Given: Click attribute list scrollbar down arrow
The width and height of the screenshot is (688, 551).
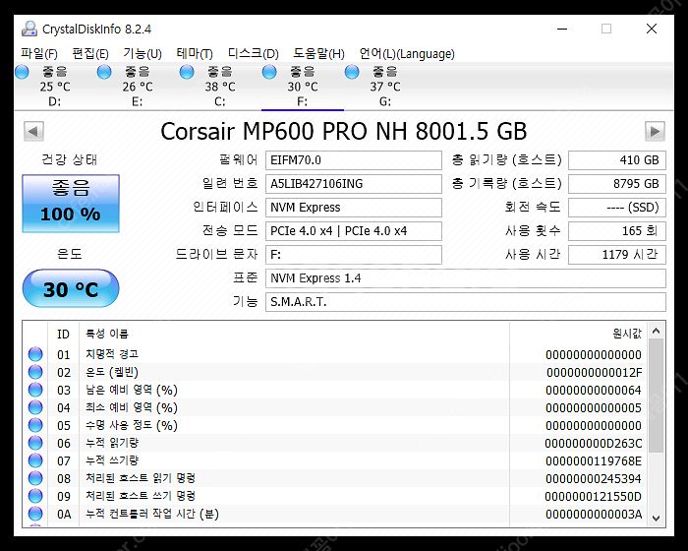Looking at the screenshot, I should pyautogui.click(x=656, y=519).
